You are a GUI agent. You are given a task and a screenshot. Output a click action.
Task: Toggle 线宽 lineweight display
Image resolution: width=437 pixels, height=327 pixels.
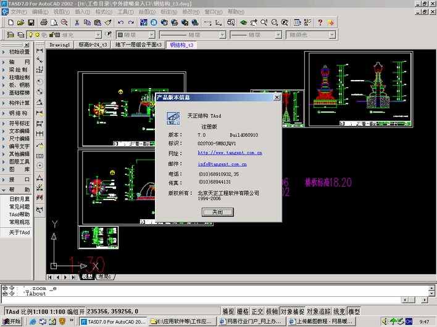pyautogui.click(x=339, y=312)
